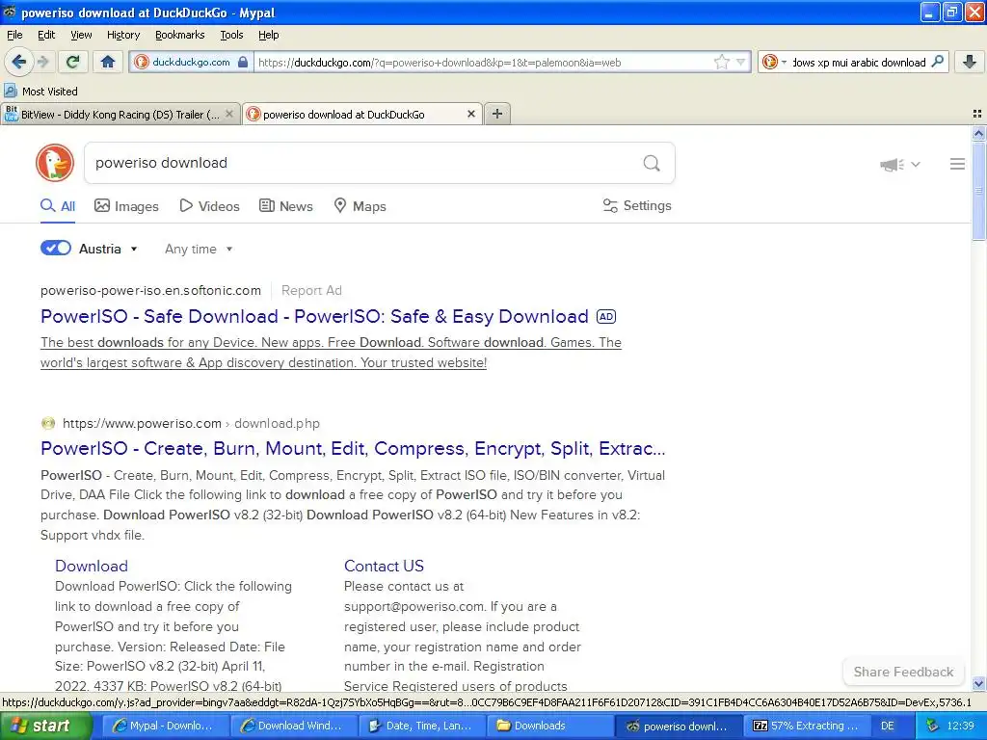Open search Settings
The width and height of the screenshot is (987, 740).
pyautogui.click(x=637, y=206)
